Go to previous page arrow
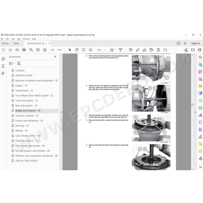Screen dimensions: 203x203 (38, 50)
